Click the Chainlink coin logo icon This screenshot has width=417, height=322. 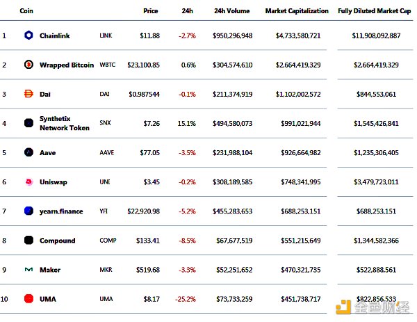click(28, 35)
